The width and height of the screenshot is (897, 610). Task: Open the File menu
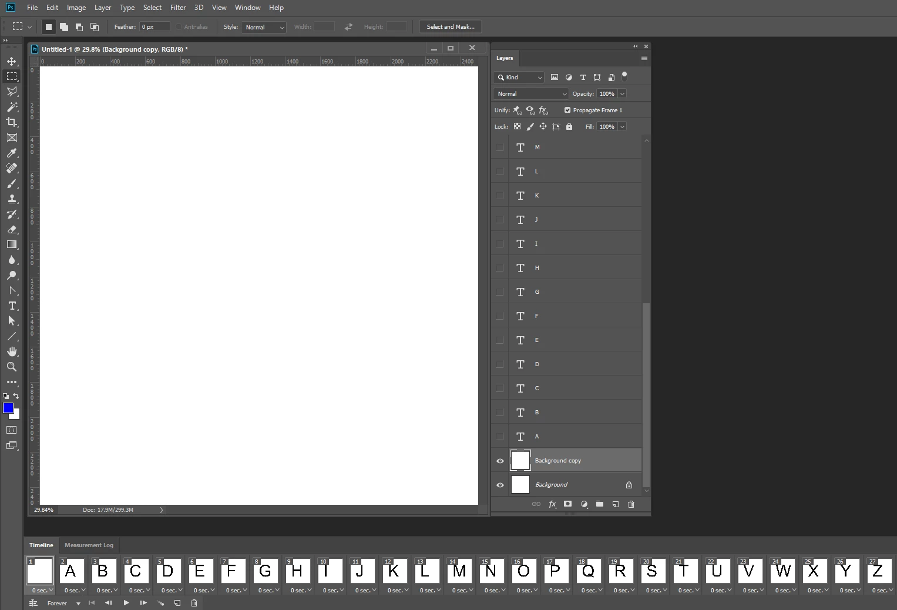32,8
